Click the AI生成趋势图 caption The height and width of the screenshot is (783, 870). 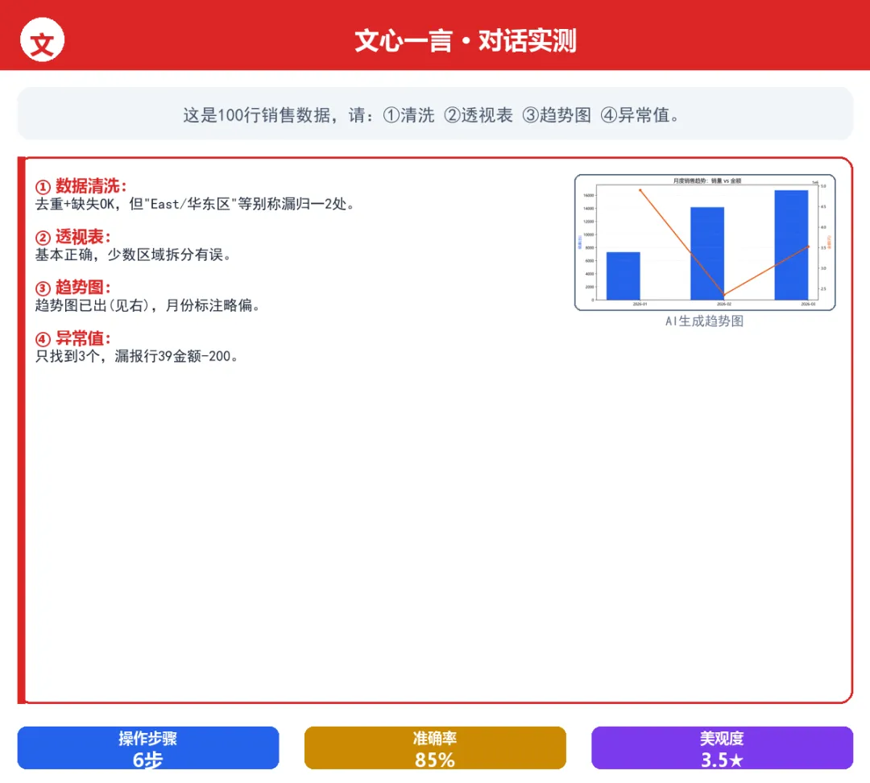point(705,321)
